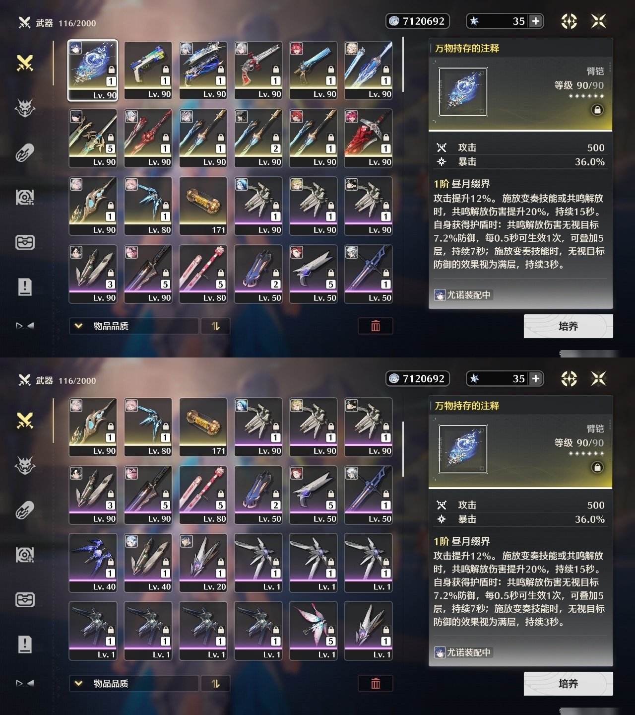Select the echo demon-mask sidebar icon in upper panel

25,107
